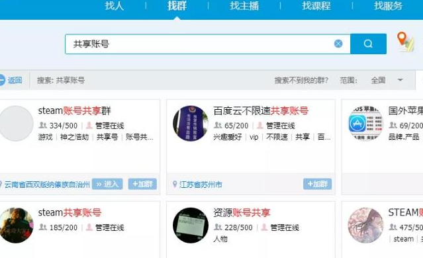Click the 游戏 tag on steam账号共享群
Image resolution: width=423 pixels, height=258 pixels.
[45, 137]
